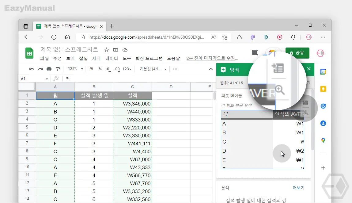Select column A header
This screenshot has height=203, width=352.
[55, 87]
